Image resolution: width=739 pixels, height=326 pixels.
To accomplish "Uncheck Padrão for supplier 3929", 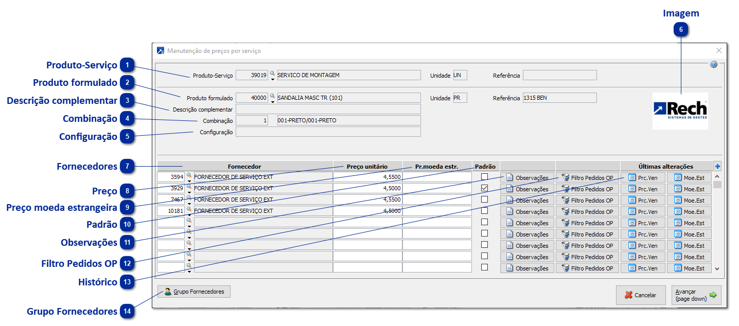I will pos(484,188).
